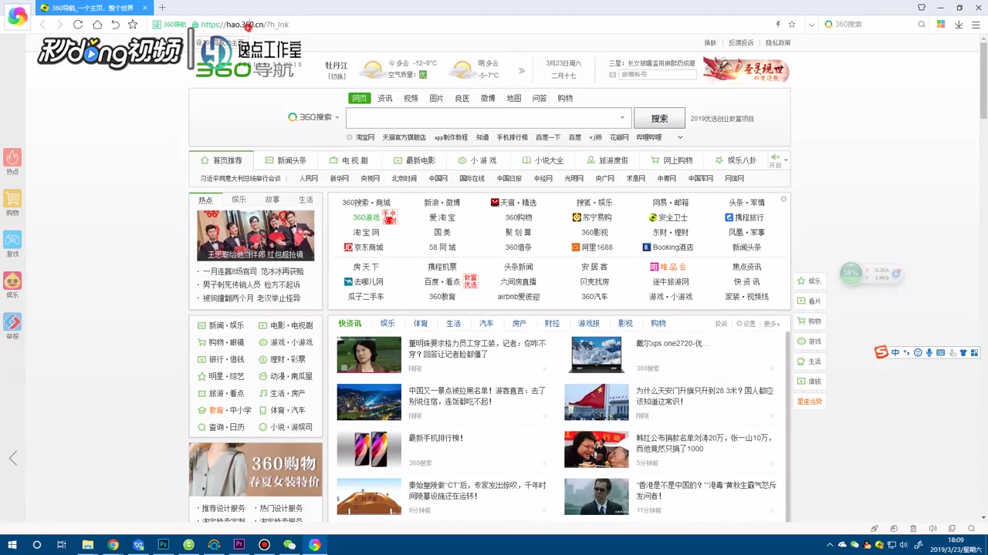The height and width of the screenshot is (555, 988).
Task: Select the 视频 search tab
Action: point(411,98)
